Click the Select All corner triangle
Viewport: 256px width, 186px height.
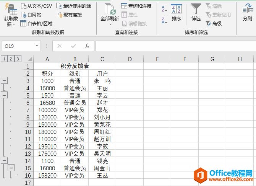click(x=30, y=59)
